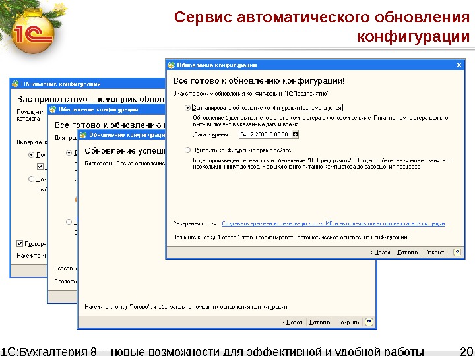
Task: Click slide page number 20
Action: (x=466, y=351)
